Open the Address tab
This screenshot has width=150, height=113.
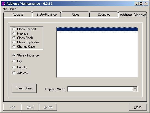18,15
